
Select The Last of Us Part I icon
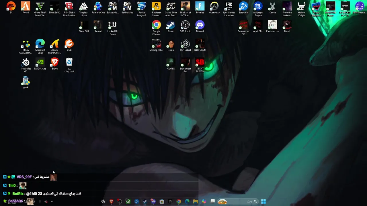click(x=186, y=9)
